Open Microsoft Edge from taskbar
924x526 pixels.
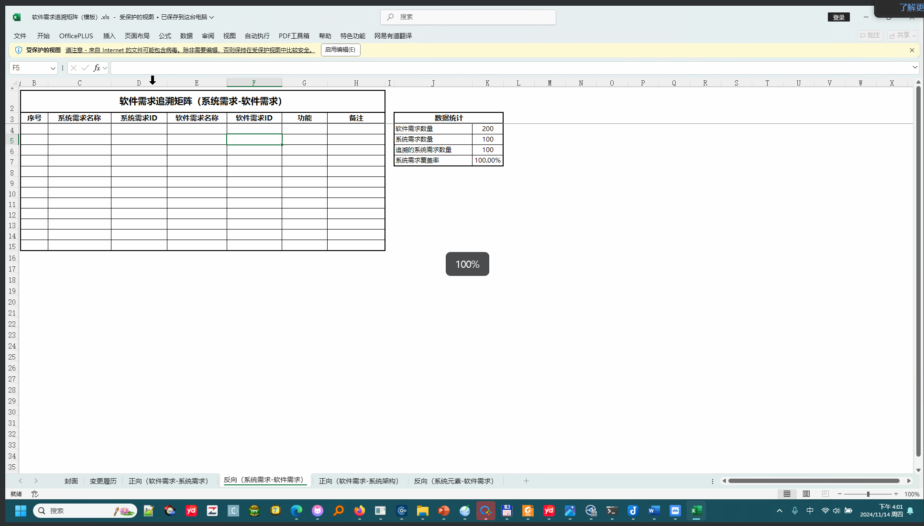pyautogui.click(x=297, y=511)
